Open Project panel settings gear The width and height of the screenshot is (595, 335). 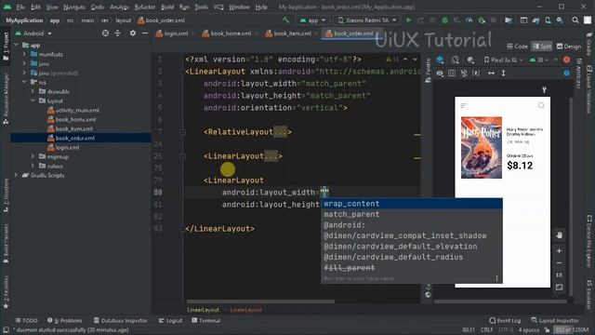132,33
